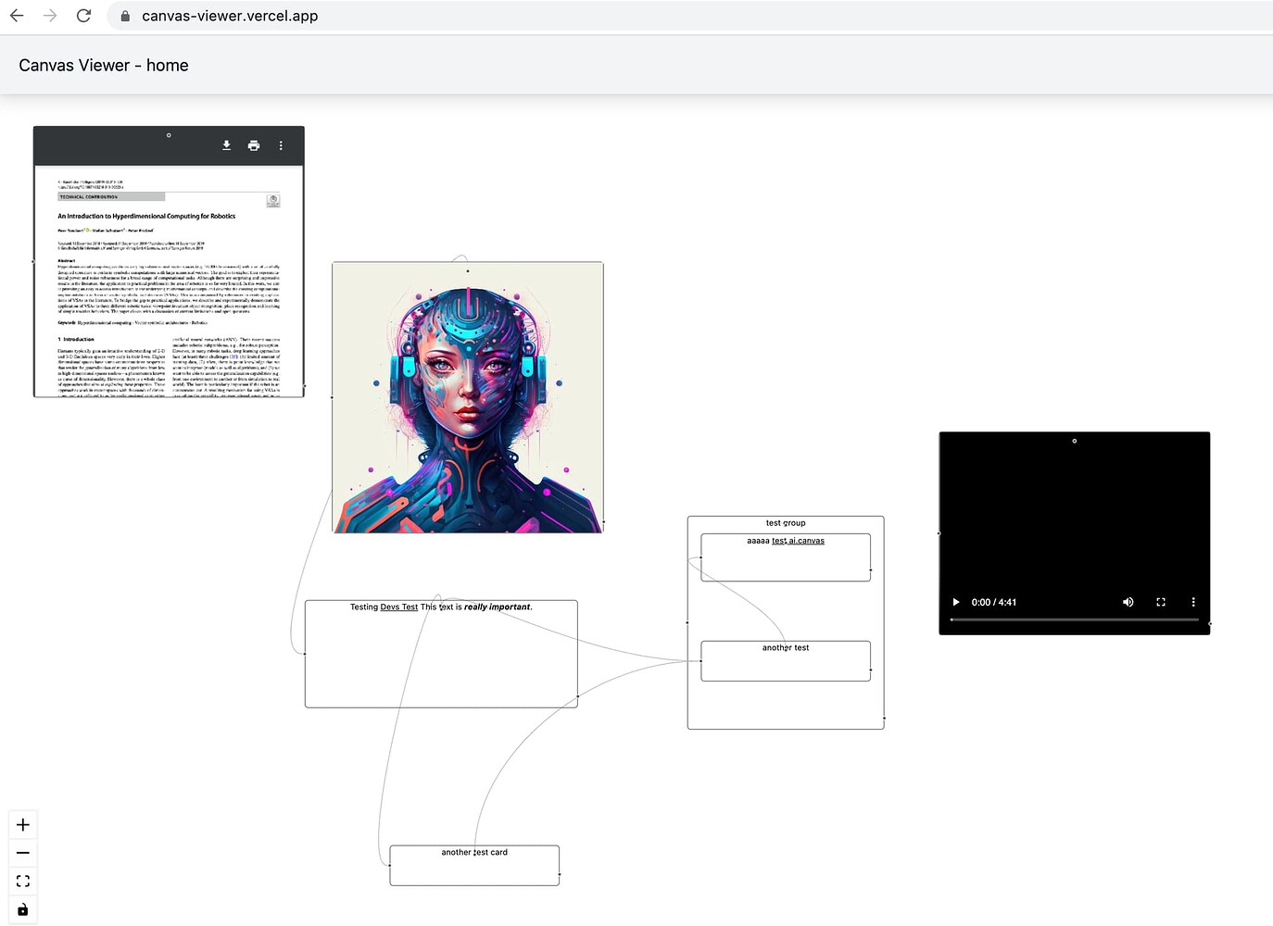Navigate back with the browser back arrow
The height and width of the screenshot is (926, 1273).
point(17,15)
